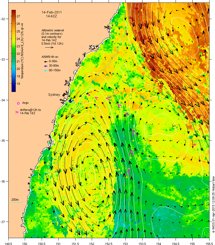Click the Sydney city label
The height and width of the screenshot is (245, 215).
pyautogui.click(x=54, y=94)
